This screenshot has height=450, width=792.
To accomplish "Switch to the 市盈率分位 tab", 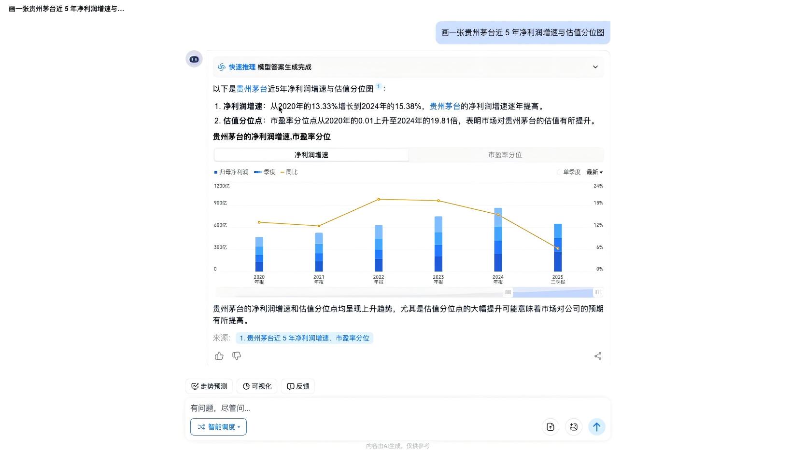I will tap(505, 155).
